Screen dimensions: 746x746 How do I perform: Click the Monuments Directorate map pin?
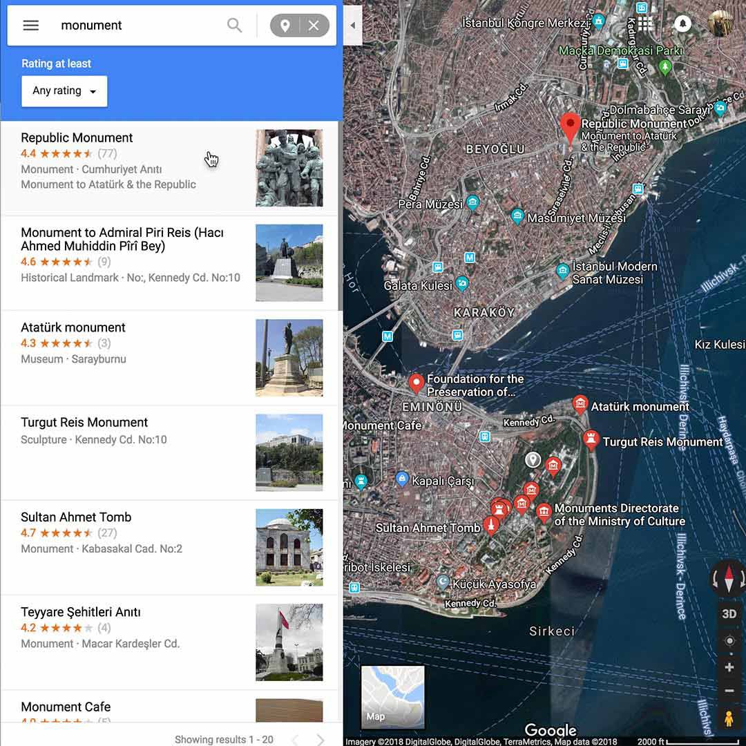point(544,513)
